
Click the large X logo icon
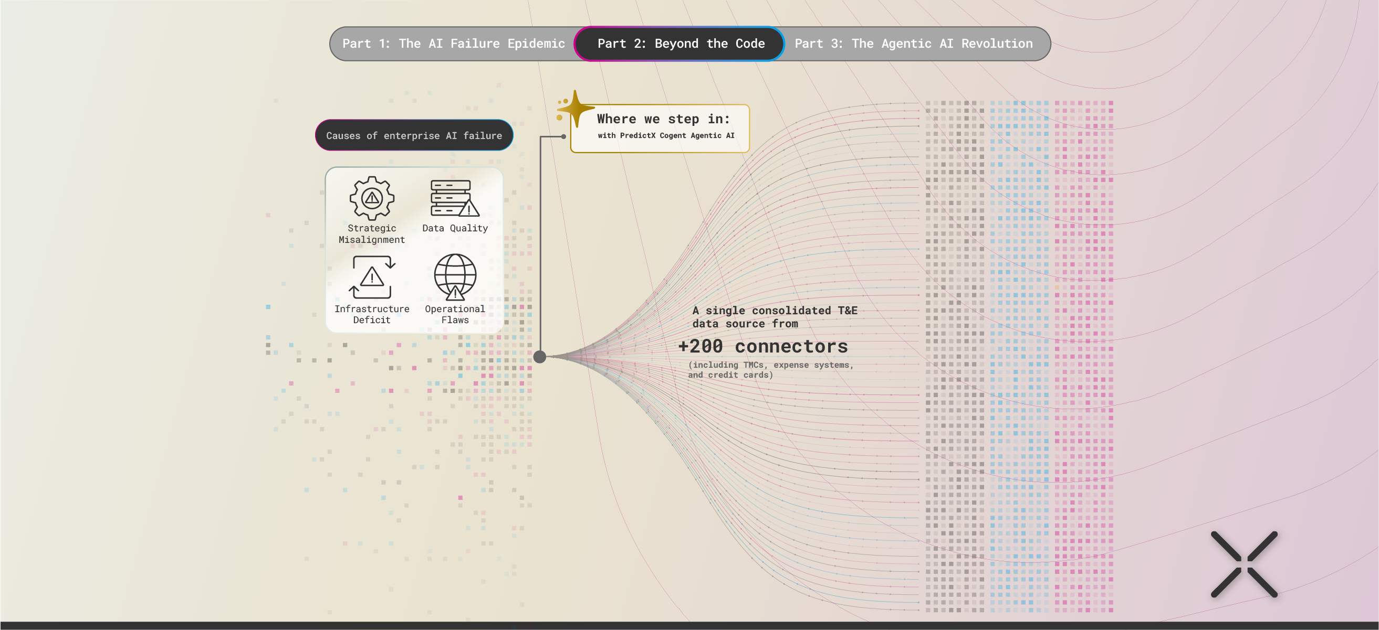click(x=1244, y=564)
